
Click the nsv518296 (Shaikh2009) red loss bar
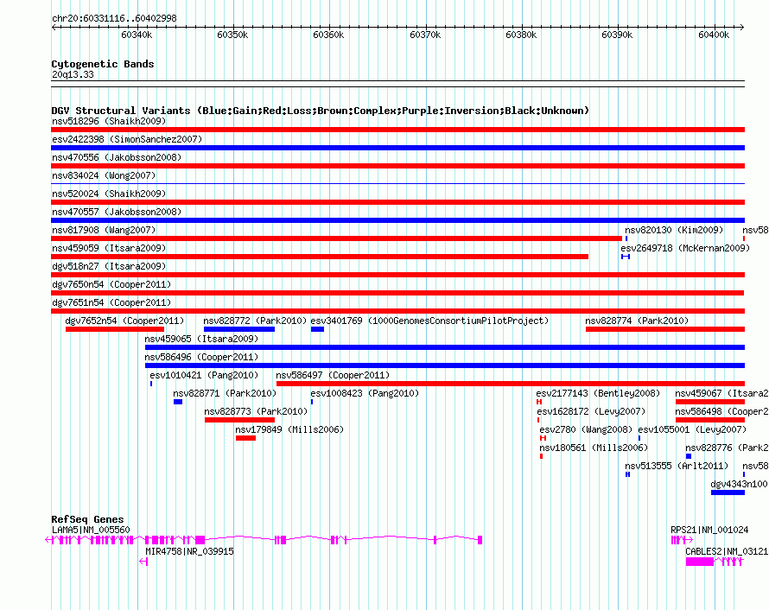[x=397, y=130]
